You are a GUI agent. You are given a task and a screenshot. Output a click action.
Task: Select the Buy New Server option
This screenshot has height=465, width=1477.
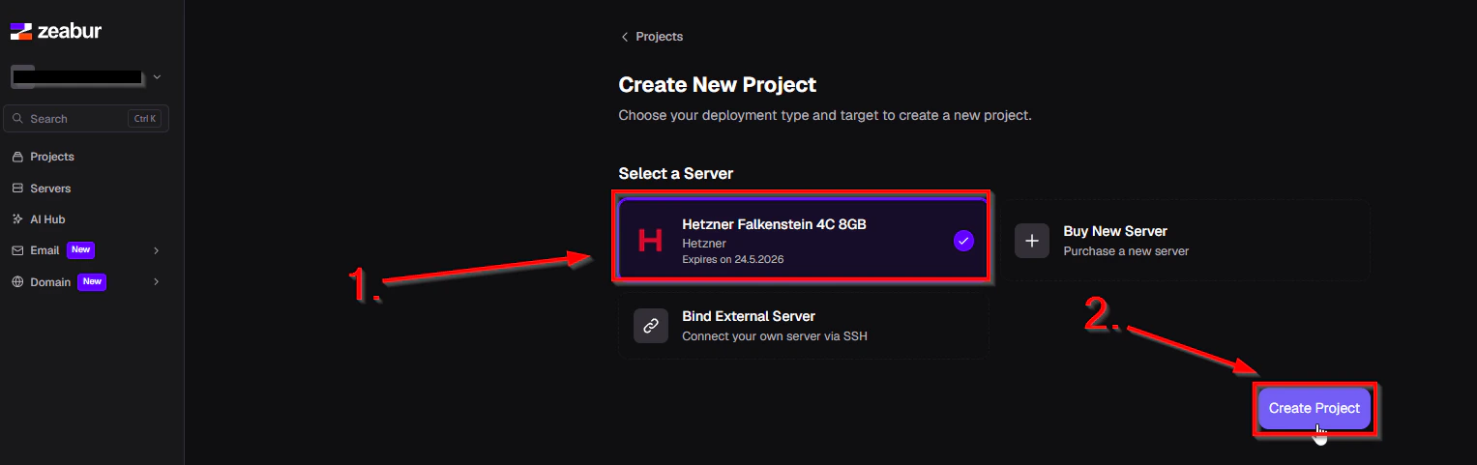(x=1186, y=241)
